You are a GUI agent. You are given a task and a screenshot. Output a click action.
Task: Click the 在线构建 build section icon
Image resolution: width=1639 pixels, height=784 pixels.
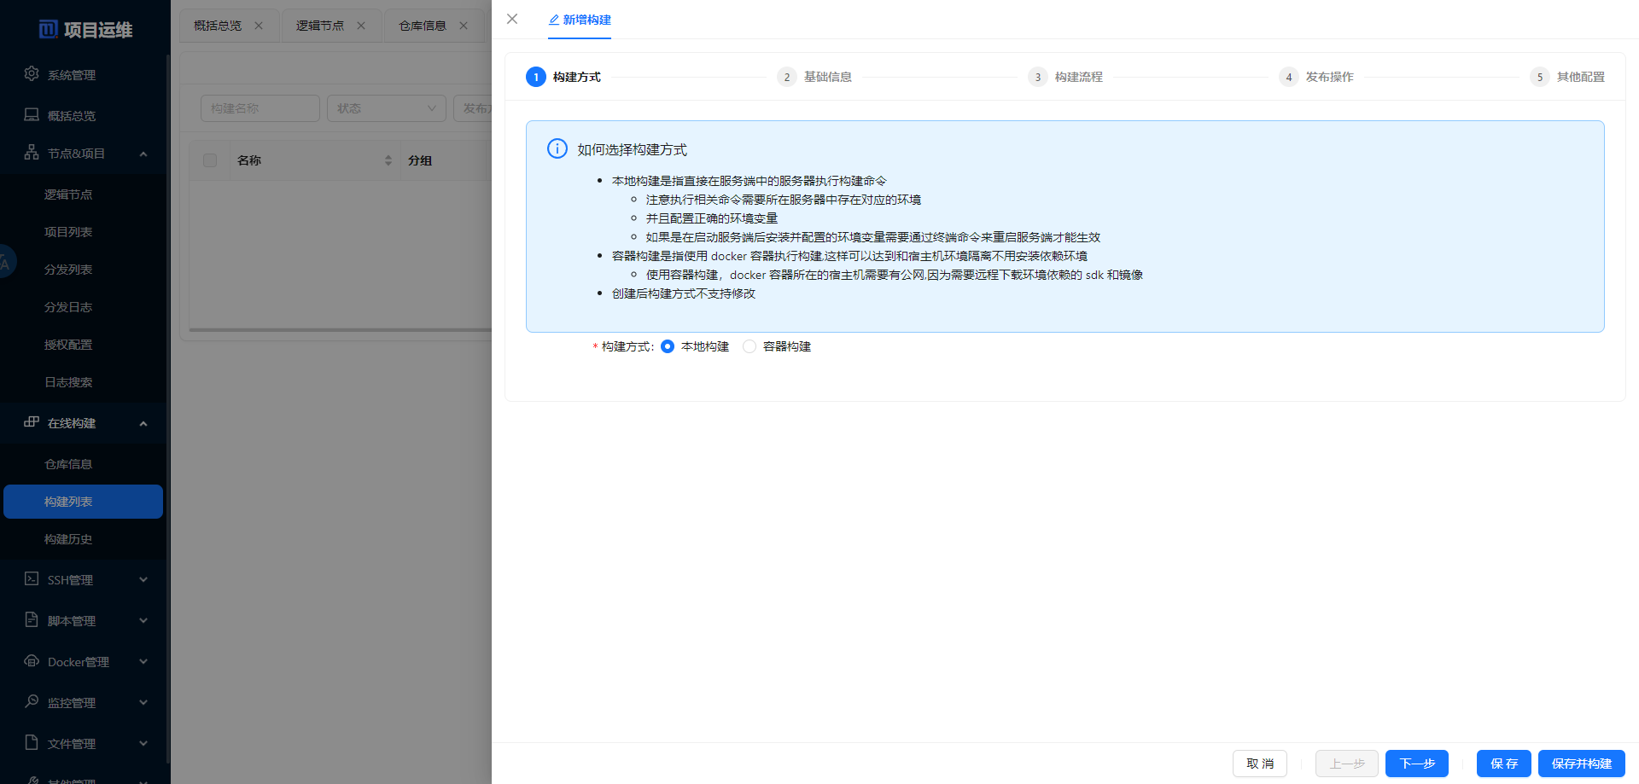[x=32, y=422]
